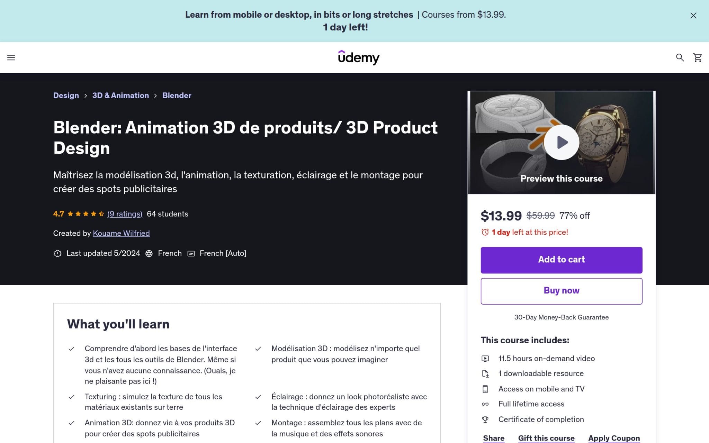Open the hamburger menu icon
709x443 pixels.
coord(11,57)
